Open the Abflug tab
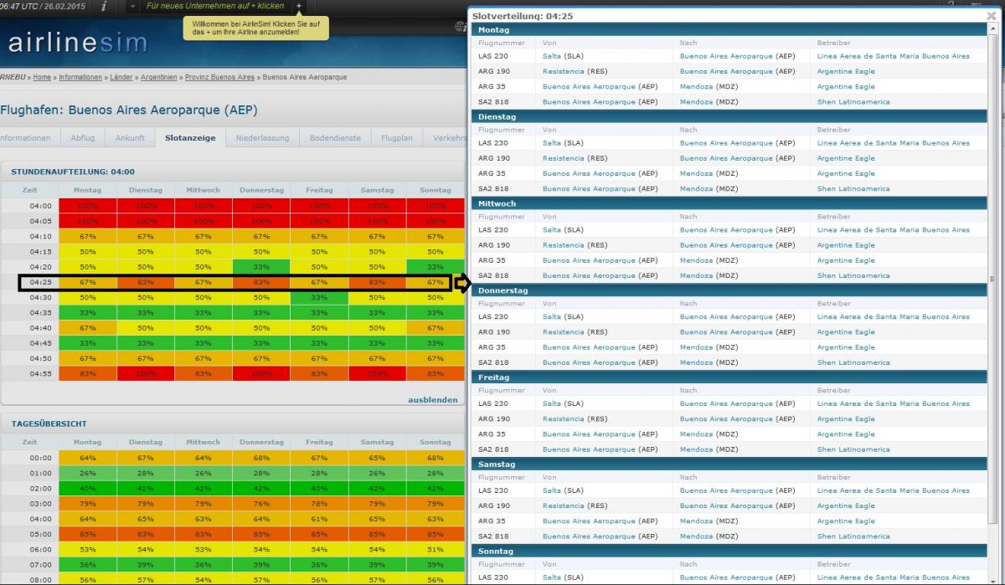This screenshot has width=1005, height=585. (x=82, y=137)
